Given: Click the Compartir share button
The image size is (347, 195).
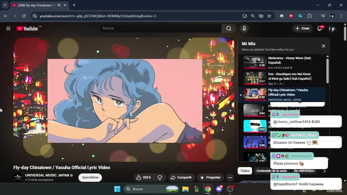Looking at the screenshot, I should [x=181, y=177].
